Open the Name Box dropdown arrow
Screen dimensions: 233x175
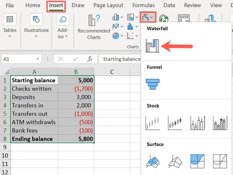point(38,59)
